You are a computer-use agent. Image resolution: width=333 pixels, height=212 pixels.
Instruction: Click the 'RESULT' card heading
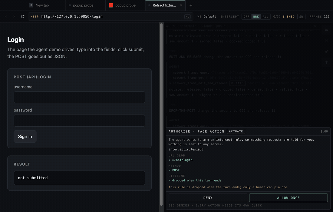tap(22, 164)
